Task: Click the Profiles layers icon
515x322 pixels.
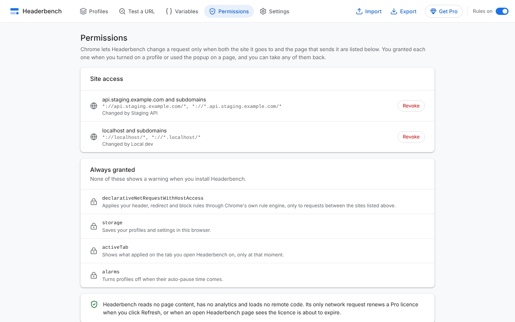Action: click(83, 11)
